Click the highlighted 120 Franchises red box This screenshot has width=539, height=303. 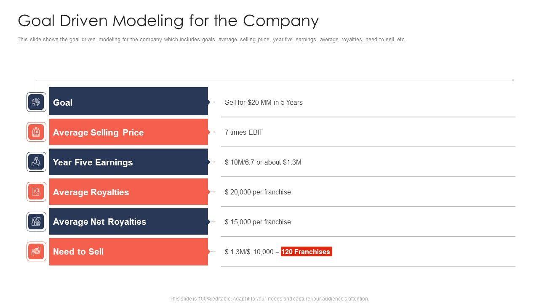[306, 252]
